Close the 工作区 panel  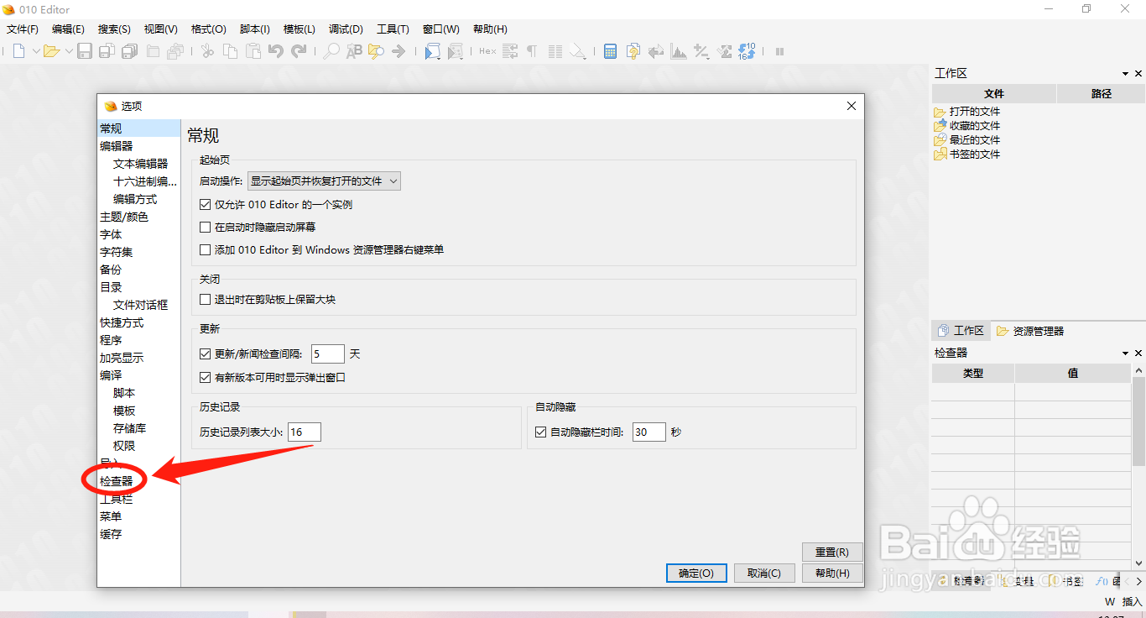point(1138,74)
